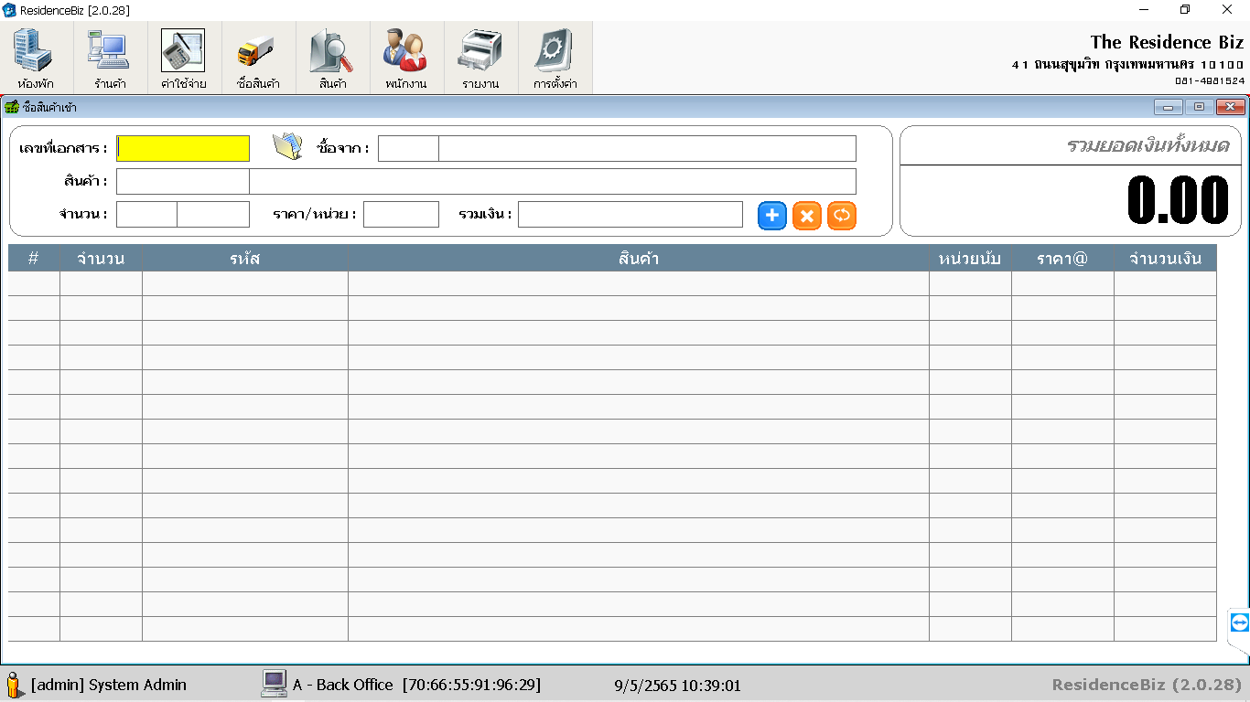Click the จำนวน column header

pyautogui.click(x=101, y=259)
